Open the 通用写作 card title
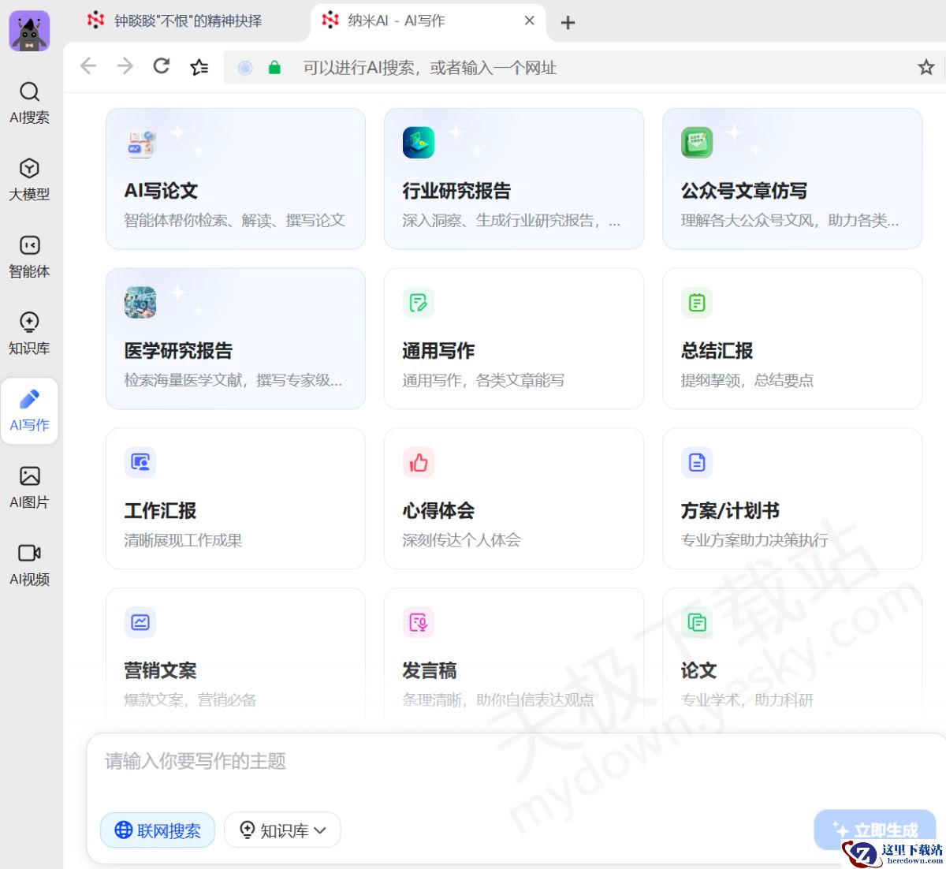This screenshot has width=946, height=869. [x=438, y=351]
